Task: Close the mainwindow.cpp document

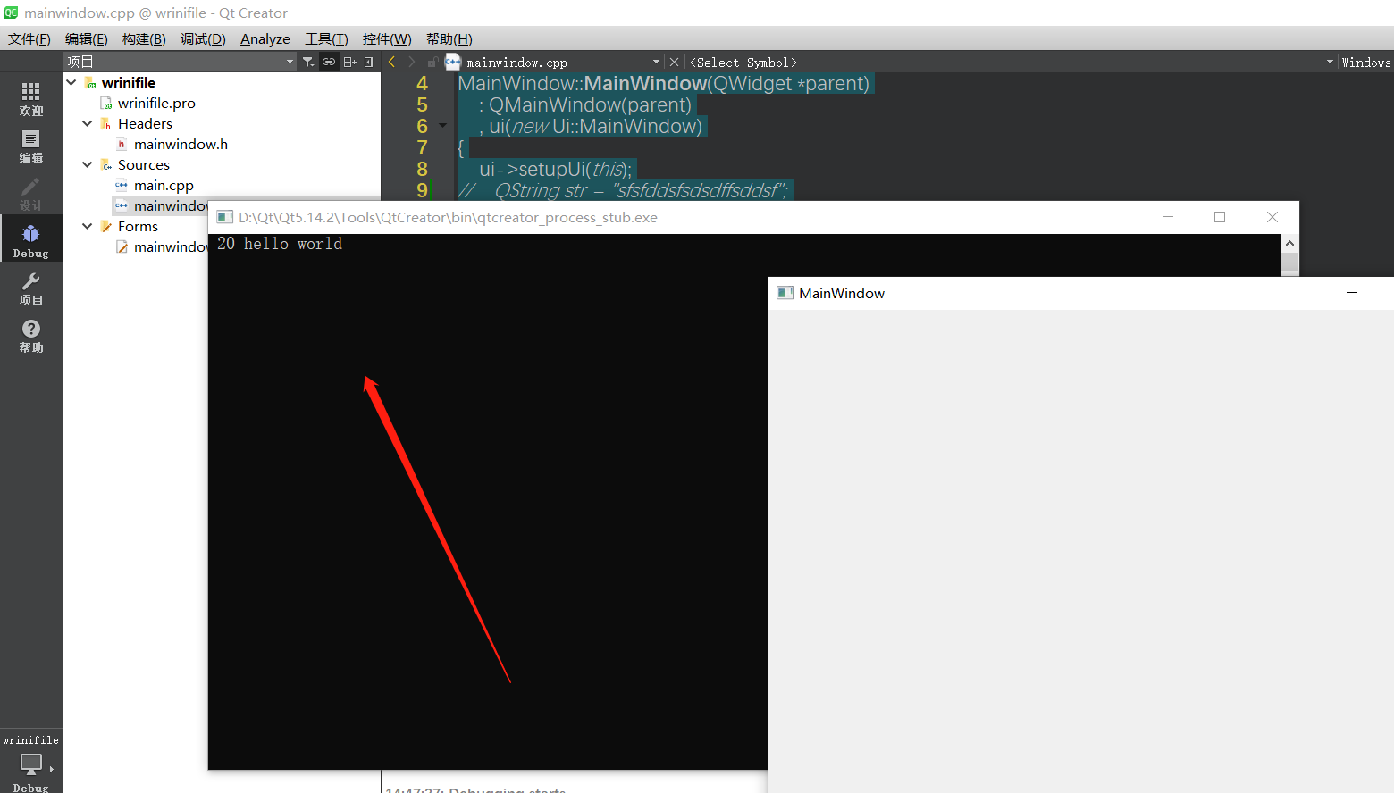Action: pos(674,62)
